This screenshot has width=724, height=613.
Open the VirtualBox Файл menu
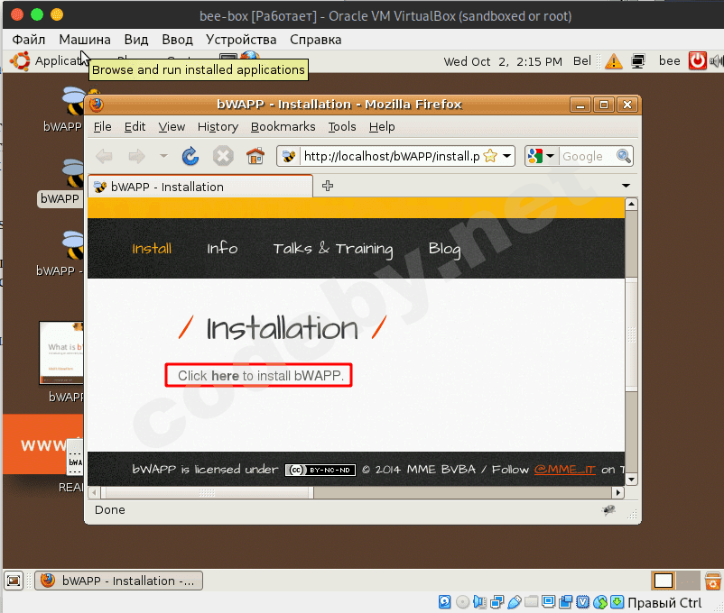(x=29, y=39)
